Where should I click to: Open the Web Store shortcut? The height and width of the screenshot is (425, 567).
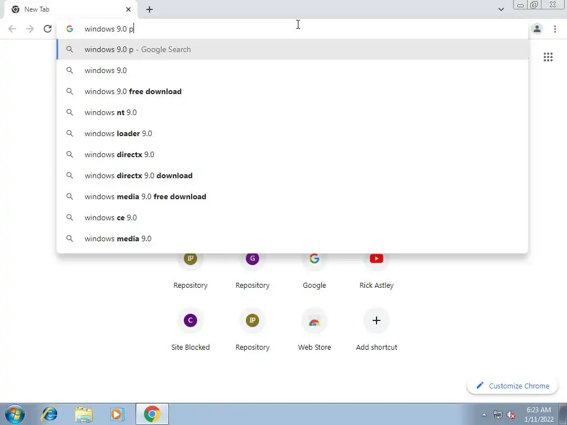tap(315, 330)
